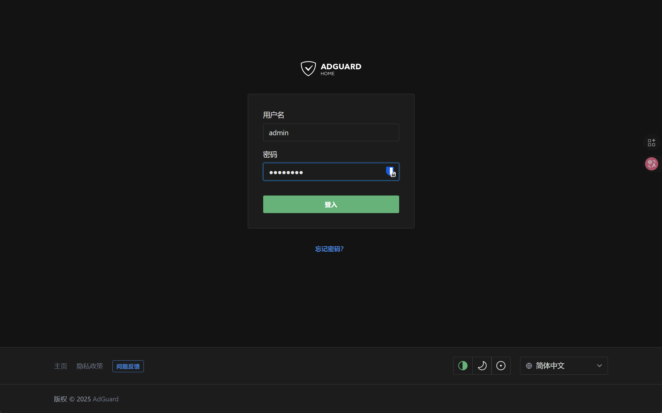Click the AdGuard shield logo

pos(308,68)
